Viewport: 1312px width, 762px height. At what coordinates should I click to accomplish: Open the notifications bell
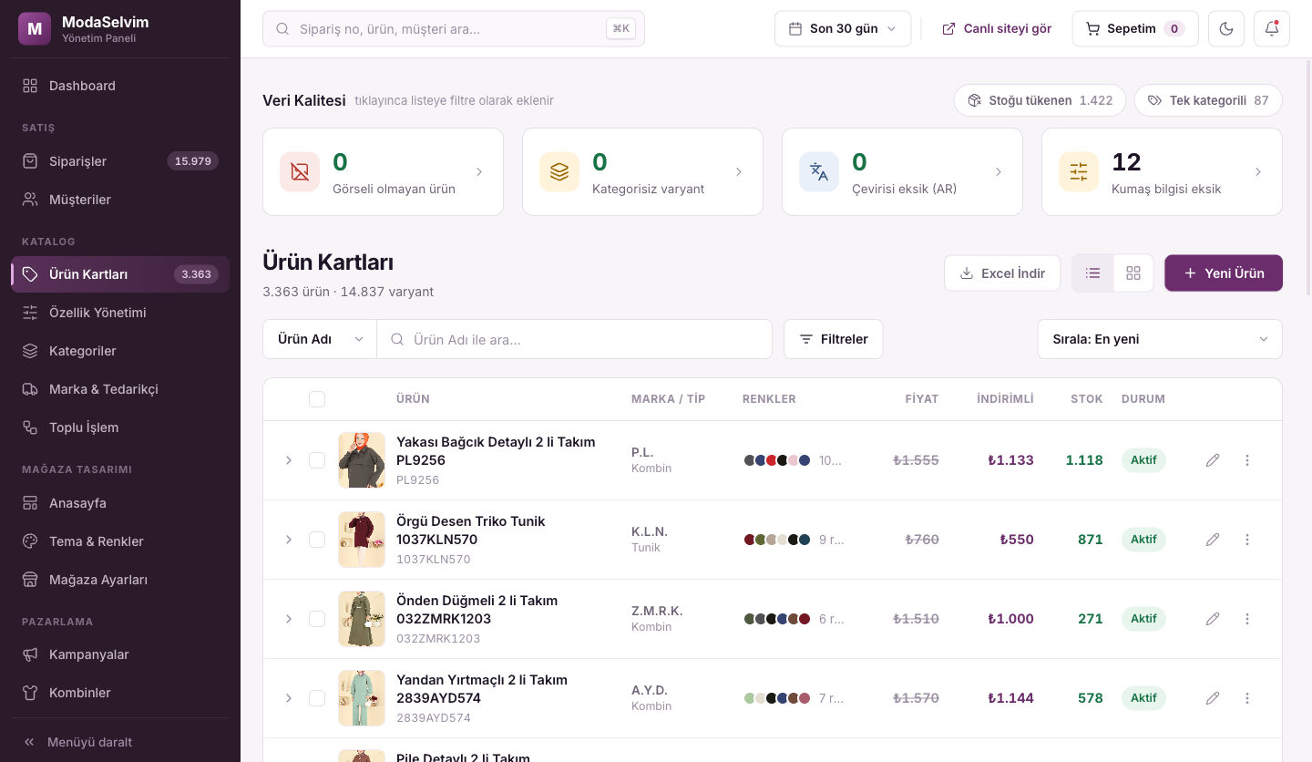[1272, 29]
